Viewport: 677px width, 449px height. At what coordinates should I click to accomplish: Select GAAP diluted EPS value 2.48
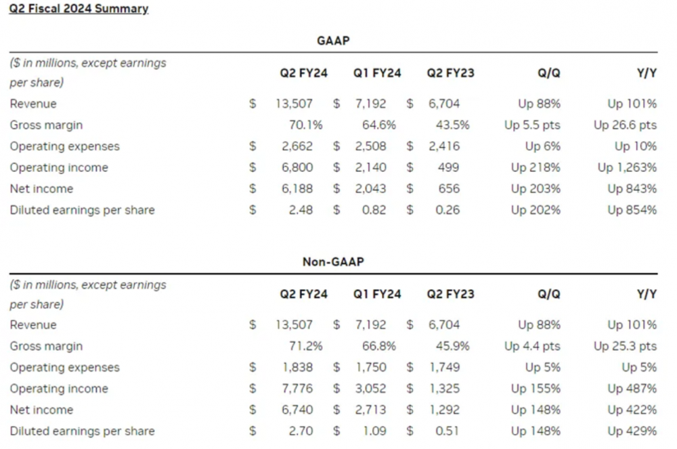[301, 210]
